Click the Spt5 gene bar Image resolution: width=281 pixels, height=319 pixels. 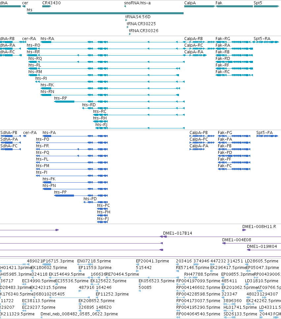(x=266, y=6)
